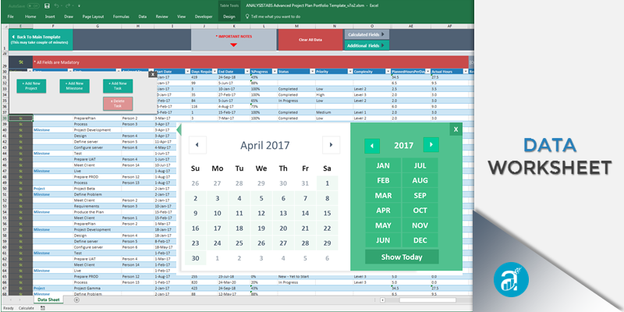Open the Formulas ribbon tab

121,16
